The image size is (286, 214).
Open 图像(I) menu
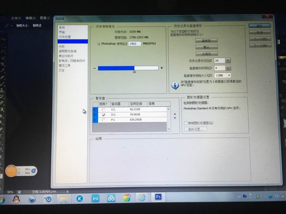pyautogui.click(x=45, y=18)
